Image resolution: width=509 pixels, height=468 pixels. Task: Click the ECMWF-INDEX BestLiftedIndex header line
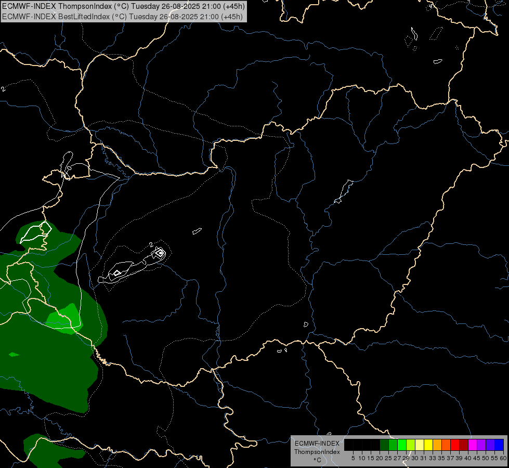click(x=122, y=16)
